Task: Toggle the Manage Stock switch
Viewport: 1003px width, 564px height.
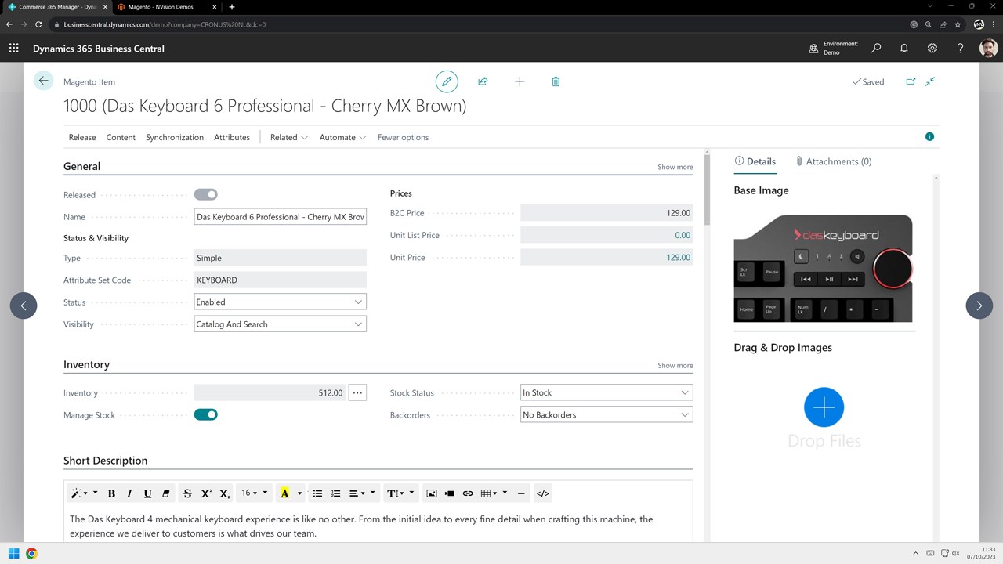Action: [206, 414]
